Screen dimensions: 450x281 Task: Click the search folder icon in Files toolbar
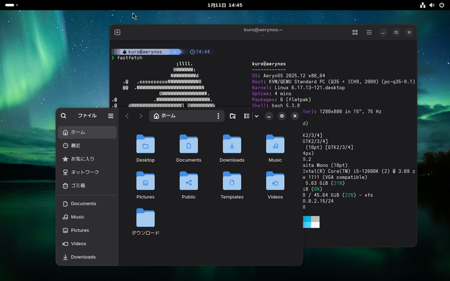point(233,116)
